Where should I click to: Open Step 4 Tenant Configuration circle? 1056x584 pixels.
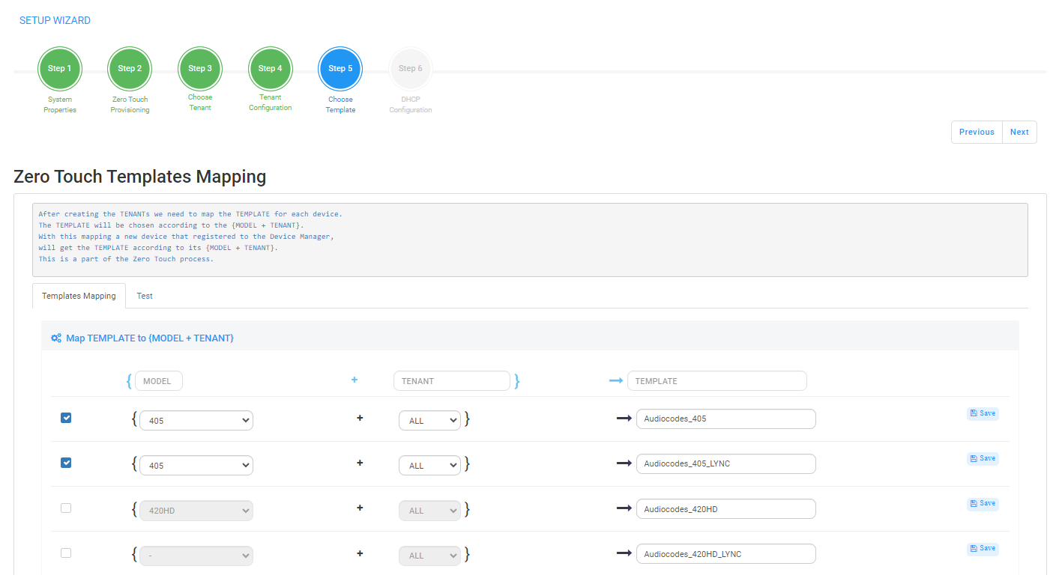tap(270, 69)
